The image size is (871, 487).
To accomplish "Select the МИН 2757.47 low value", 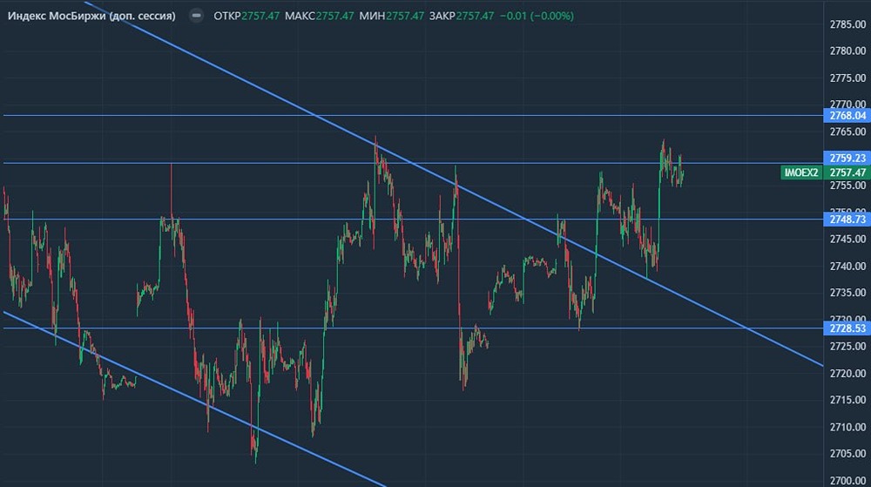I will tap(392, 16).
